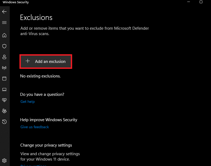Open Device performance & health heart icon
The width and height of the screenshot is (211, 166).
pos(4,100)
